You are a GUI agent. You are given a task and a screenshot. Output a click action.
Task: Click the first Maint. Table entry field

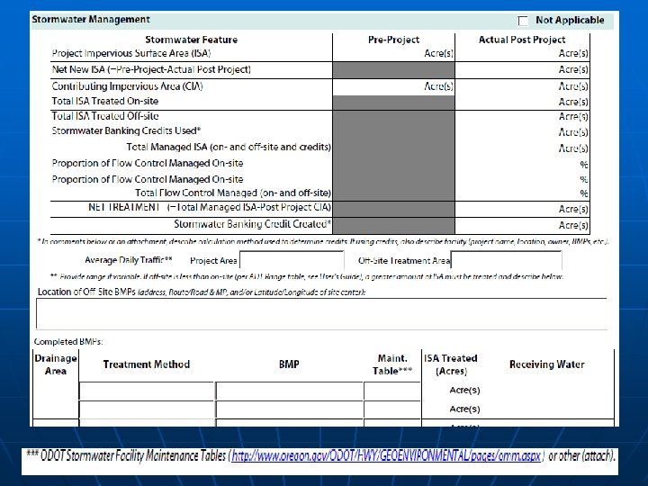[392, 391]
